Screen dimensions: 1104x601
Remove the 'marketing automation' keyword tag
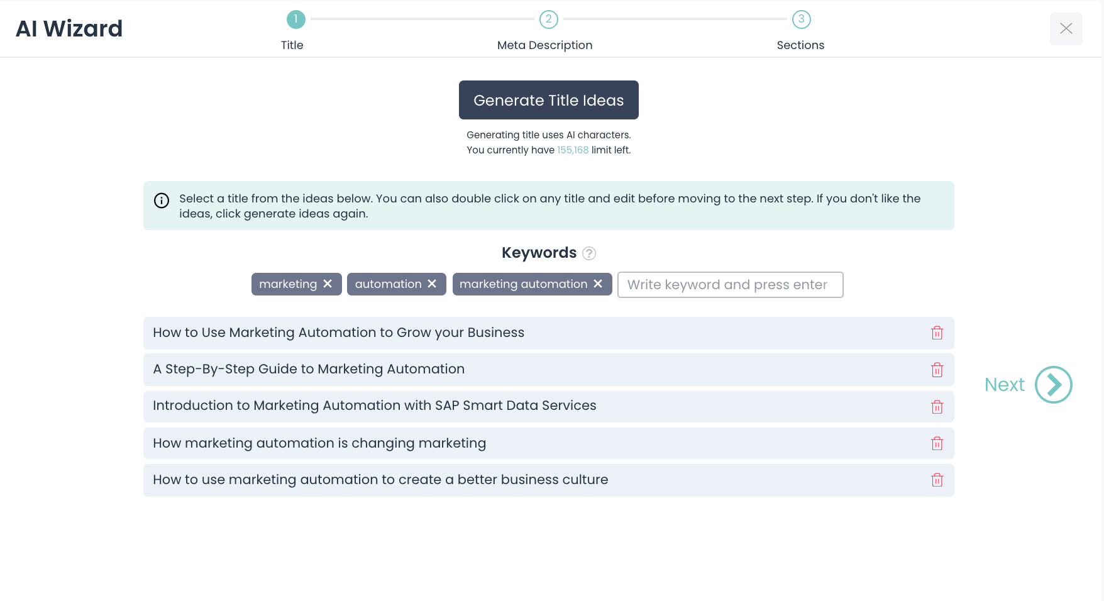598,284
